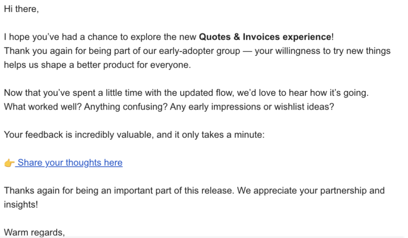Click "Now that you've spent a little time"
408x238 pixels.
point(72,93)
